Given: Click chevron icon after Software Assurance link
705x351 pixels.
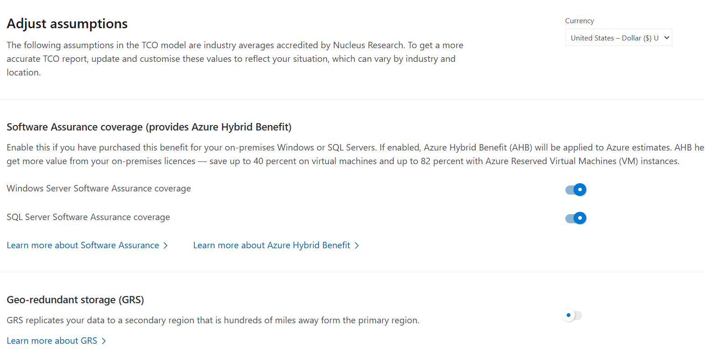Looking at the screenshot, I should (166, 246).
